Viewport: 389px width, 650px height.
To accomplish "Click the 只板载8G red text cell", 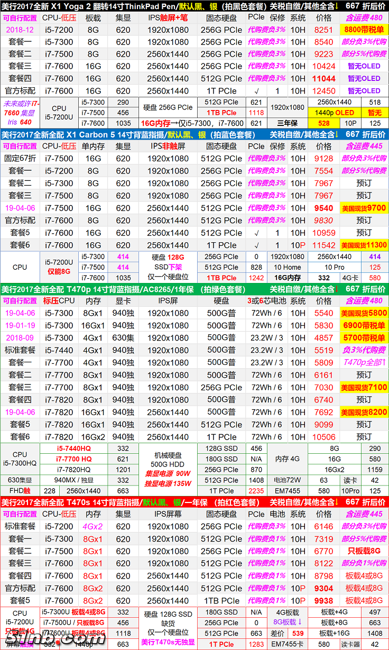I will pyautogui.click(x=364, y=551).
